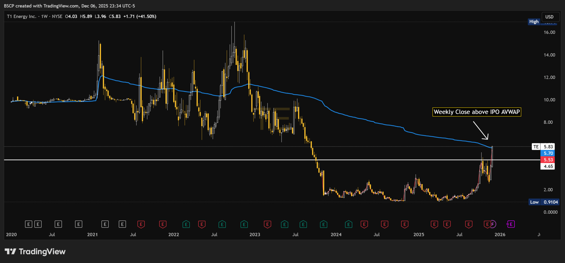Click the 16.00 price axis label

[x=549, y=32]
